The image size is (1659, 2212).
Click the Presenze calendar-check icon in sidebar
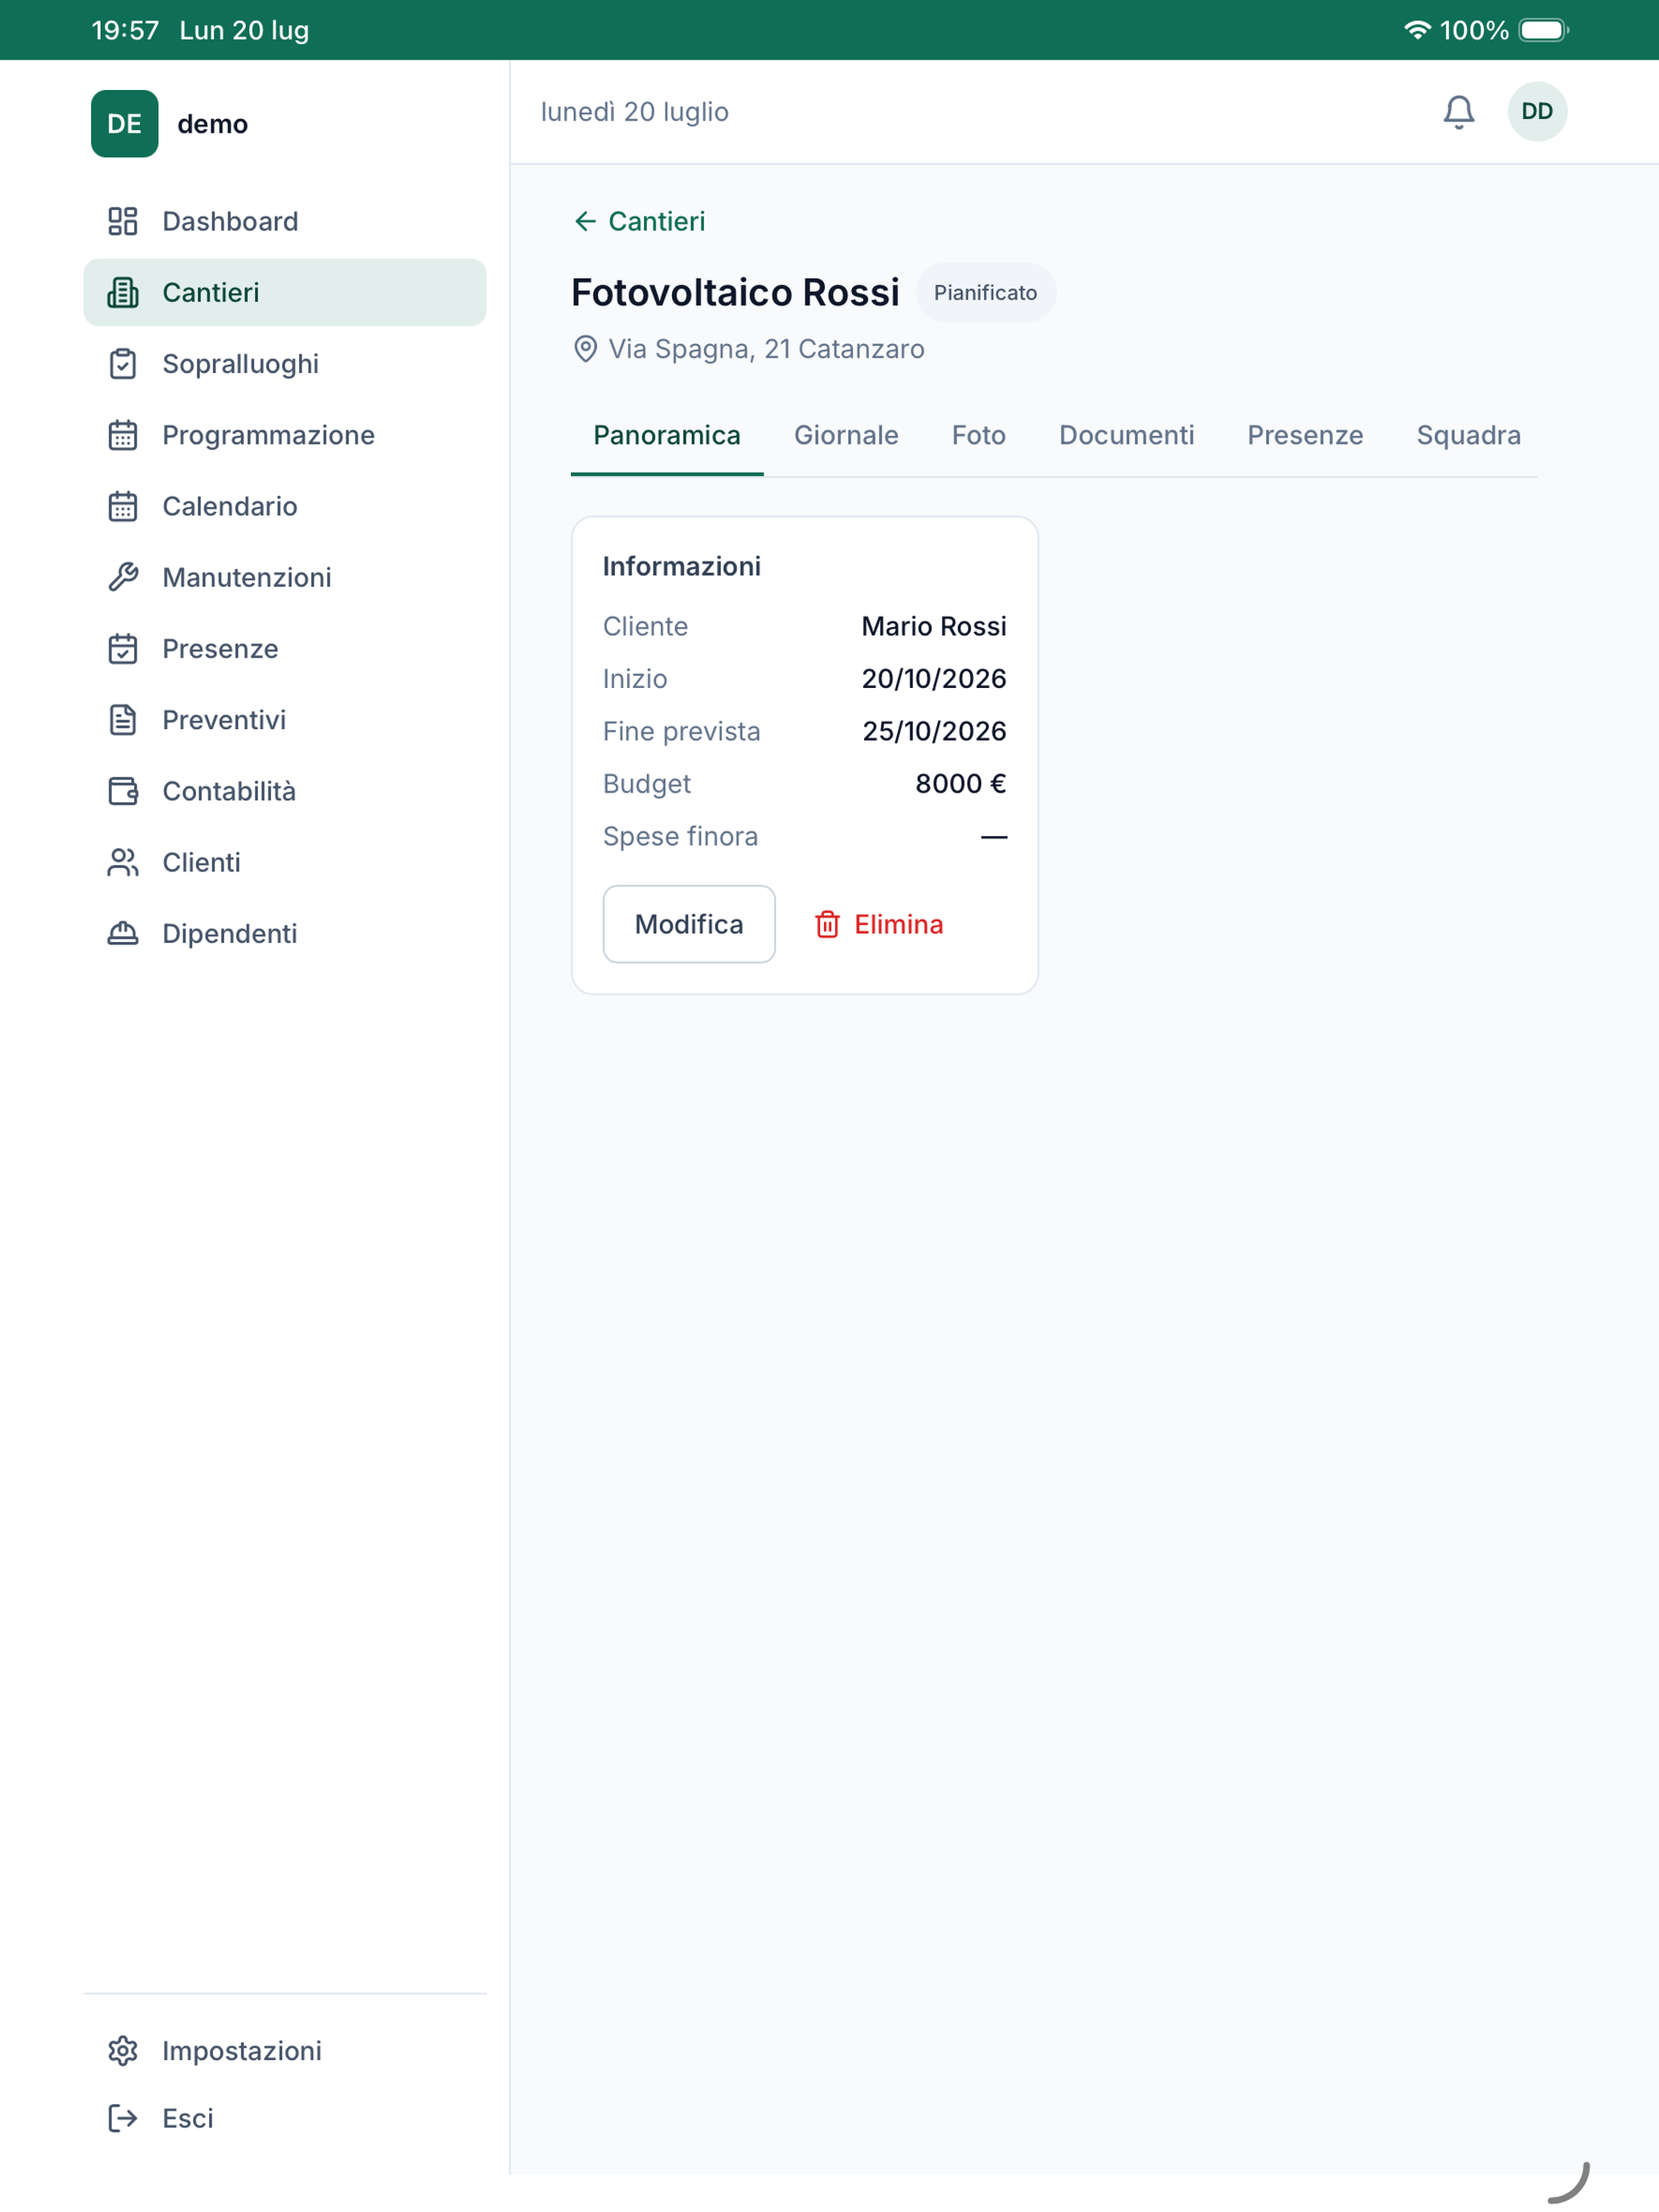click(x=122, y=648)
